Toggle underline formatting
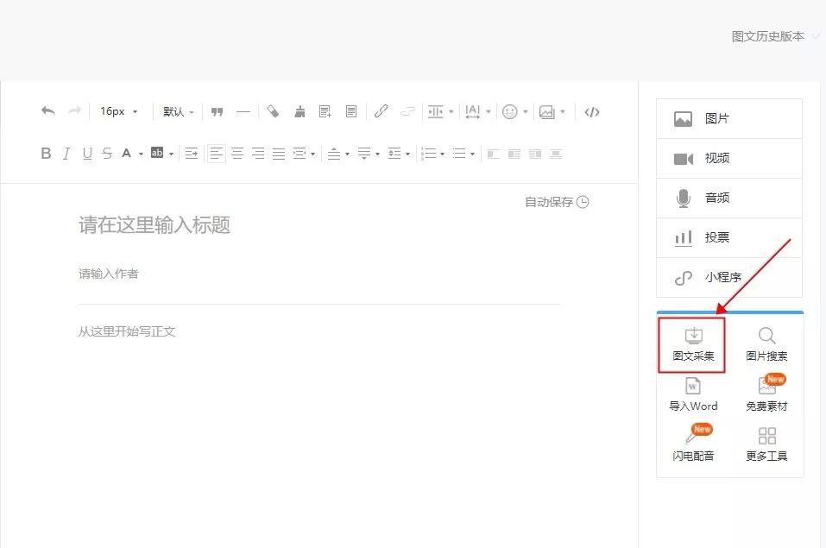Viewport: 826px width, 548px height. (x=87, y=154)
